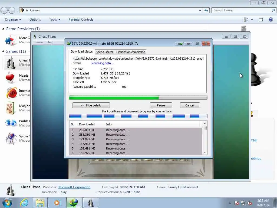Select connection row 4 with 167.913 MB
Viewport: 277px width, 208px height.
coord(136,144)
